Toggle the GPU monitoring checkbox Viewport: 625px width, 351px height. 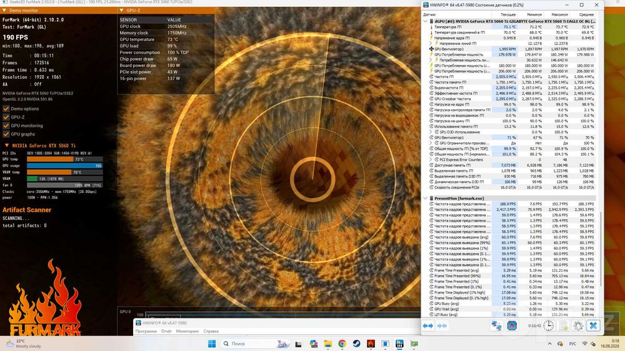click(x=6, y=126)
